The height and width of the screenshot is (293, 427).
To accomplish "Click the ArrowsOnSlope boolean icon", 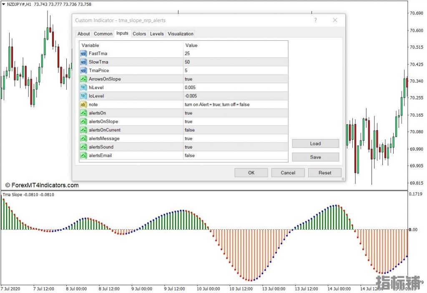I will click(83, 79).
